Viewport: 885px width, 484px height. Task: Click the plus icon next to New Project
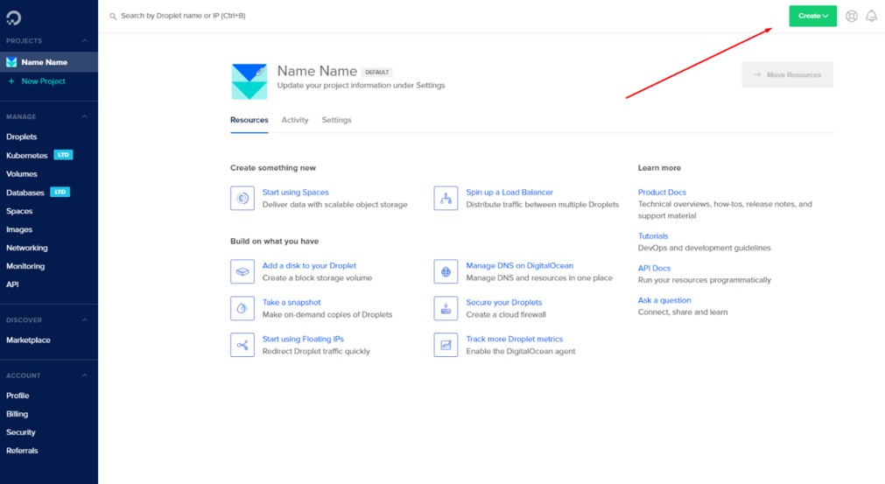pyautogui.click(x=11, y=81)
